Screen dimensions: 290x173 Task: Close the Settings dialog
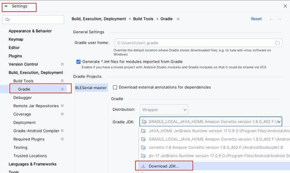[285, 6]
